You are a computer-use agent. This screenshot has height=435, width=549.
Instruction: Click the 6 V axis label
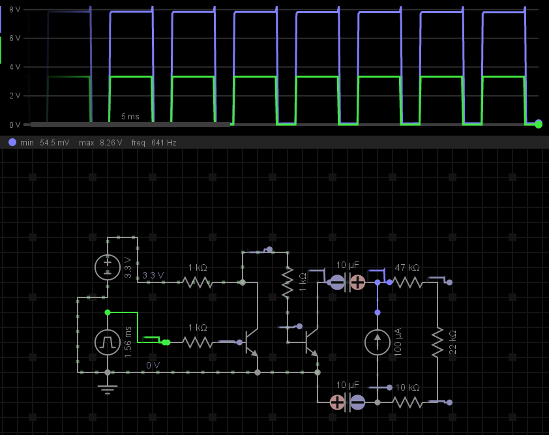(x=15, y=38)
